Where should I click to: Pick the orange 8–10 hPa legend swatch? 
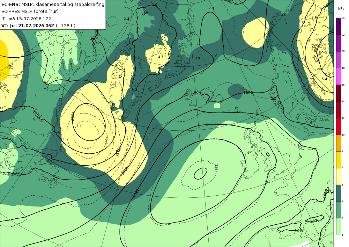[339, 143]
